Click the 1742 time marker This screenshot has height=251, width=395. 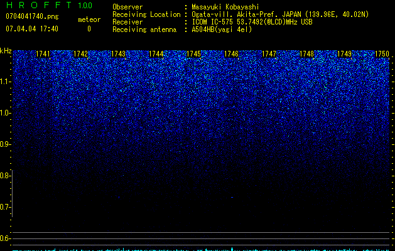(80, 54)
